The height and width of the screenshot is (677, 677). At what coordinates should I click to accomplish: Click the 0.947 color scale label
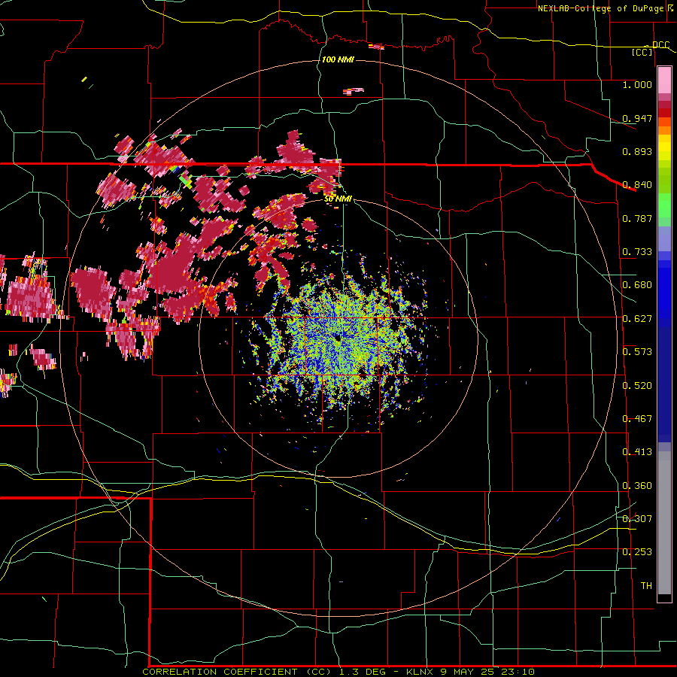pos(637,118)
